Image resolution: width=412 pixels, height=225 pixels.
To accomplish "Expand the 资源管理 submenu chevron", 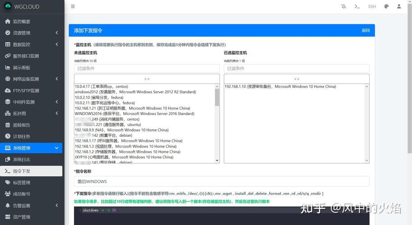I will [x=57, y=33].
